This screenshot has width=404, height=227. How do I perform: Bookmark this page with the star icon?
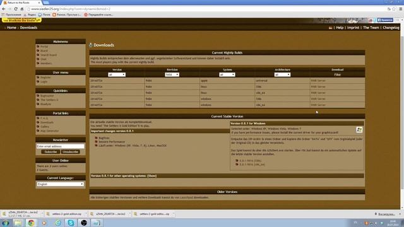click(x=394, y=9)
